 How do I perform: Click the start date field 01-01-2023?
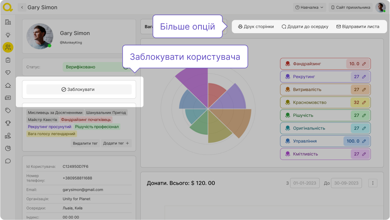305,183
